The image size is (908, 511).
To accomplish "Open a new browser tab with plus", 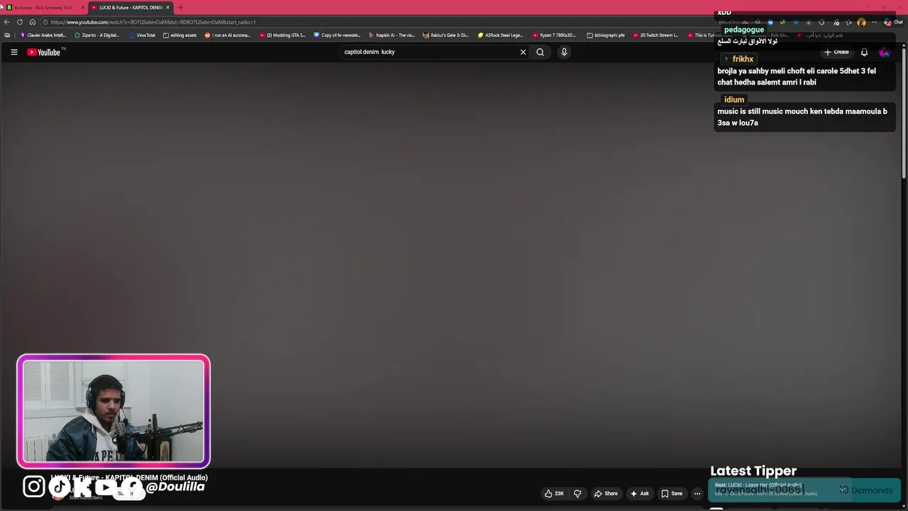I will pos(180,7).
